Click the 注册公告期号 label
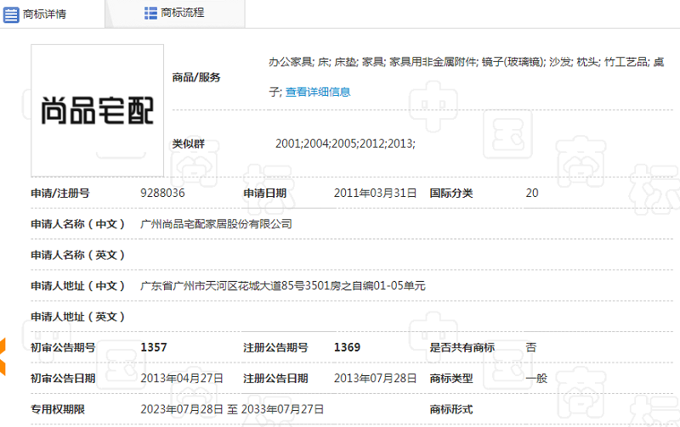 275,347
